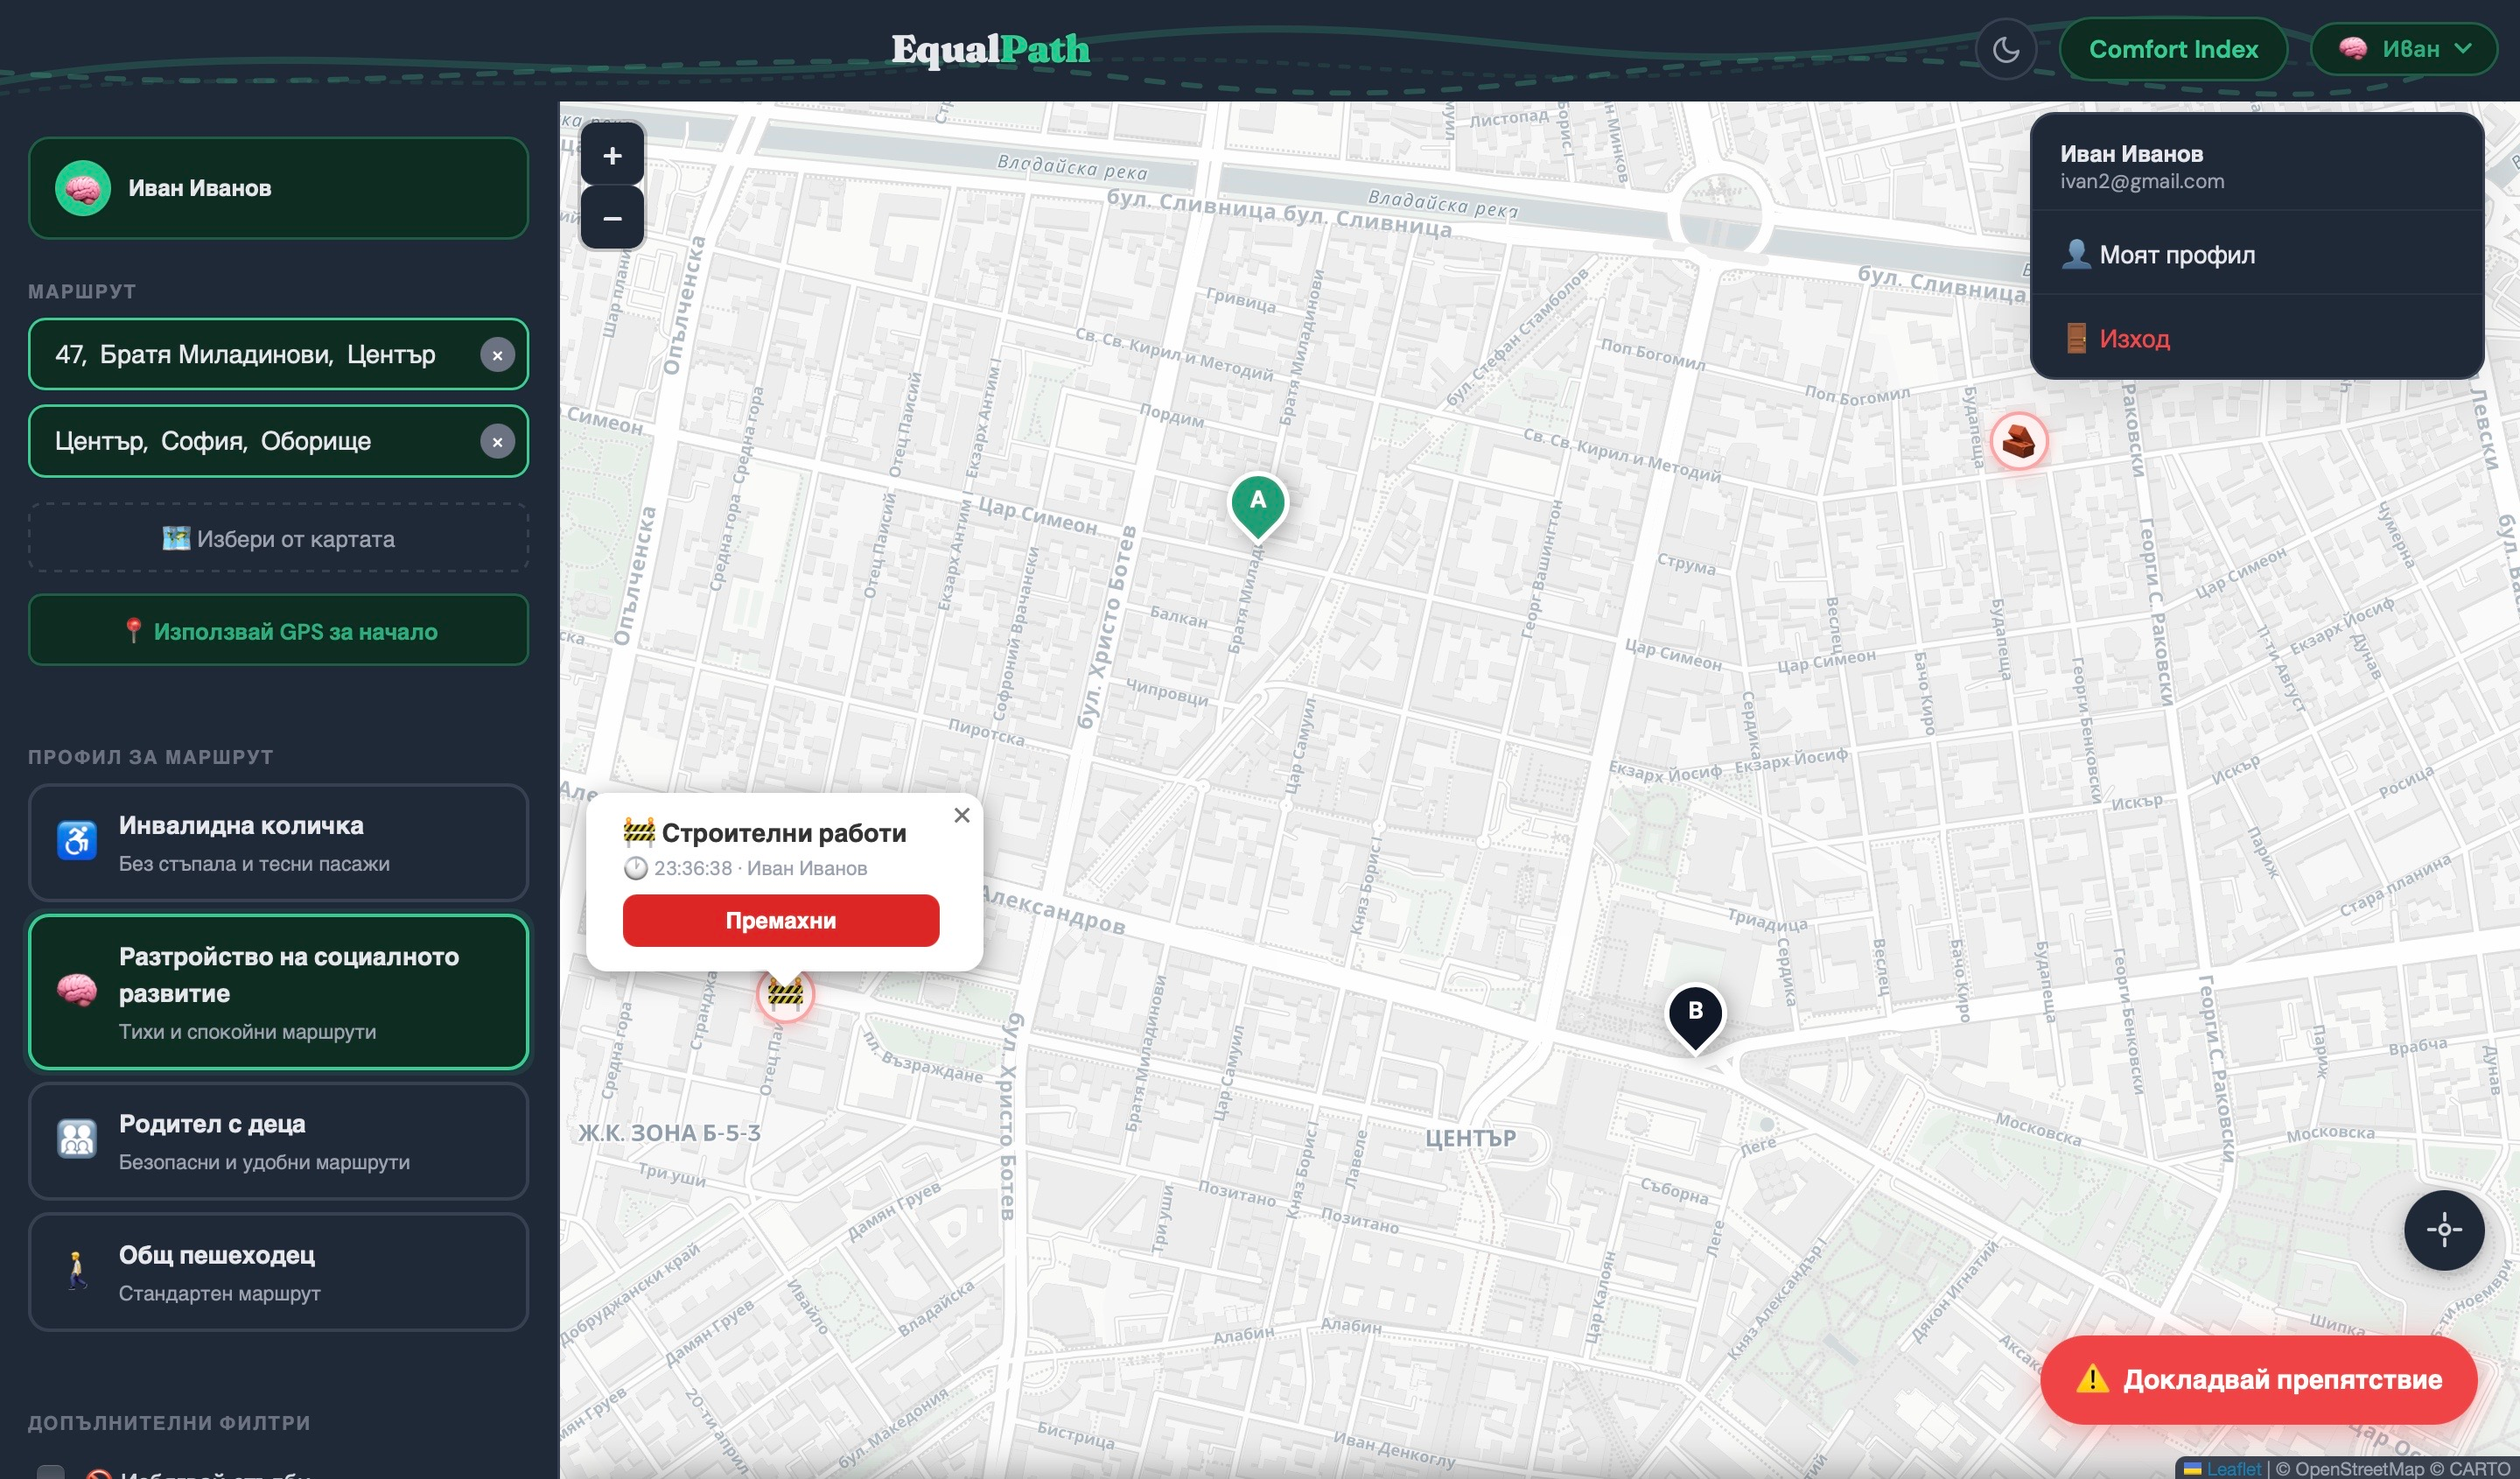Center map on my location with crosshair
Image resolution: width=2520 pixels, height=1479 pixels.
pos(2443,1230)
